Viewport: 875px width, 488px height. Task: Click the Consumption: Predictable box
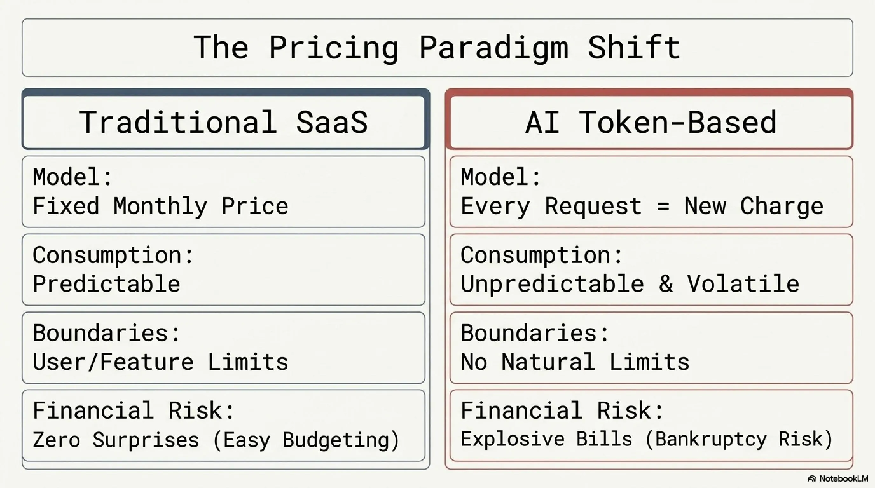224,270
